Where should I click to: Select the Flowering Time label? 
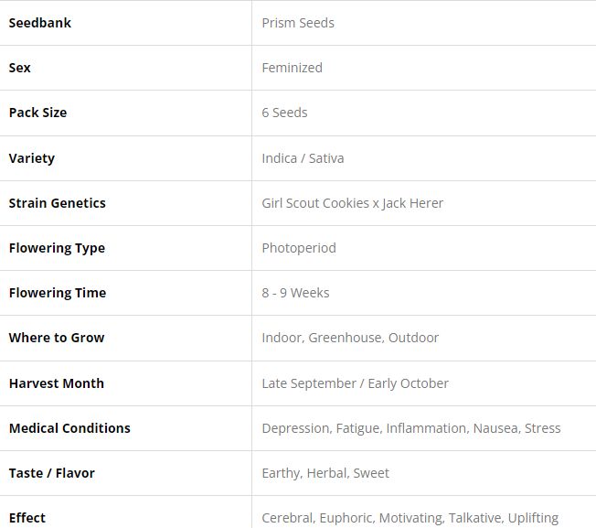point(58,293)
